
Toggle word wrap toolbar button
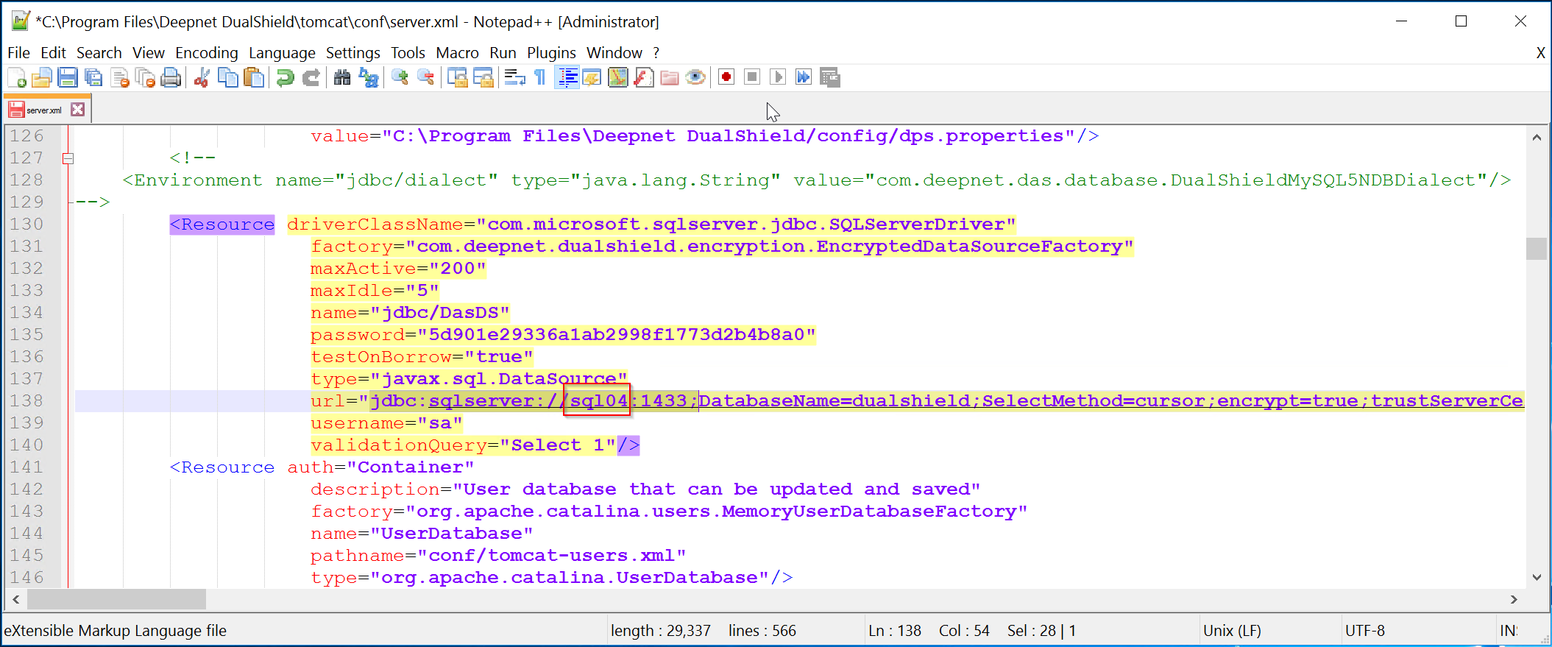pos(514,77)
